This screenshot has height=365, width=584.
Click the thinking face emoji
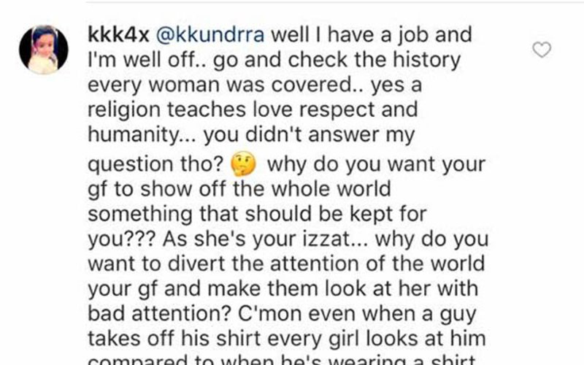click(244, 164)
